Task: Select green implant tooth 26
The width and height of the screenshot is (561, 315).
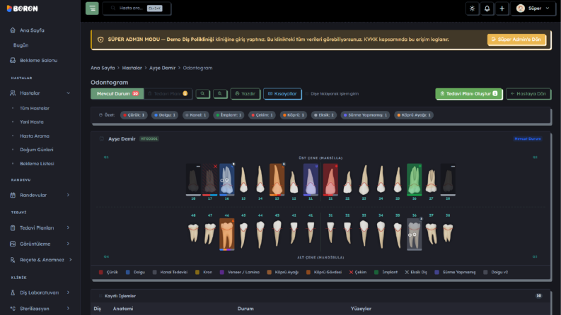Action: 415,179
